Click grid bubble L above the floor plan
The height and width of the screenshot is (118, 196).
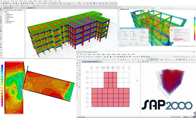tap(129, 67)
